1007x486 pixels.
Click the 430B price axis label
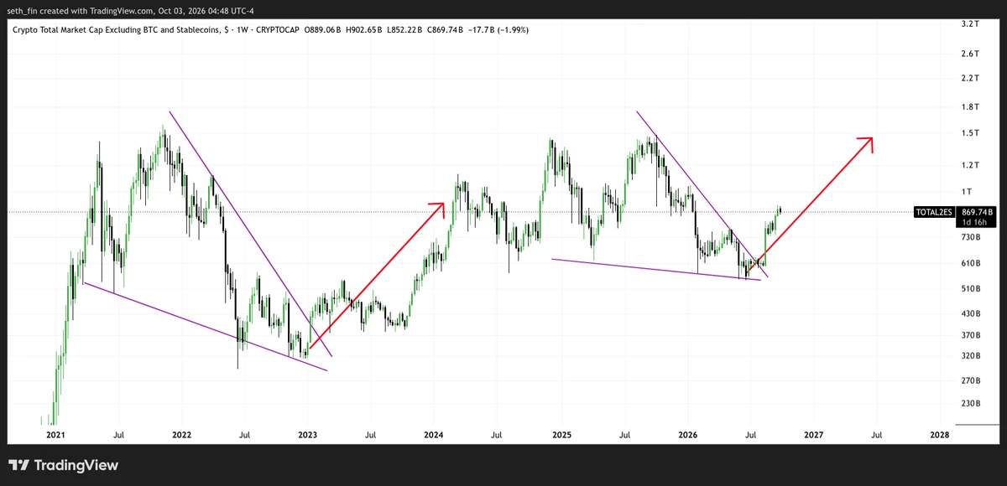[x=972, y=314]
